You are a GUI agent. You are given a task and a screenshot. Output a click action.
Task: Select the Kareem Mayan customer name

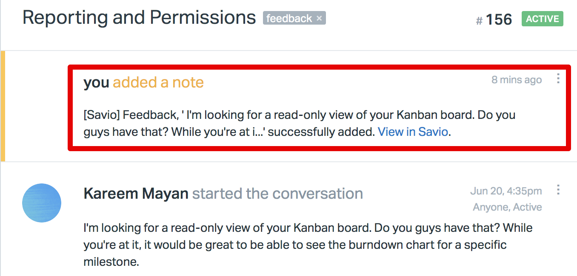click(136, 194)
